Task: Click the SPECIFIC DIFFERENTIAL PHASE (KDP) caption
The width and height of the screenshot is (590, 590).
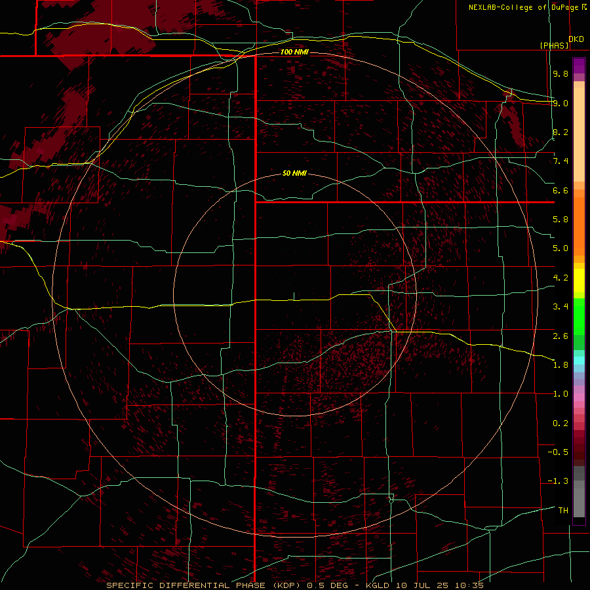Action: click(x=205, y=585)
